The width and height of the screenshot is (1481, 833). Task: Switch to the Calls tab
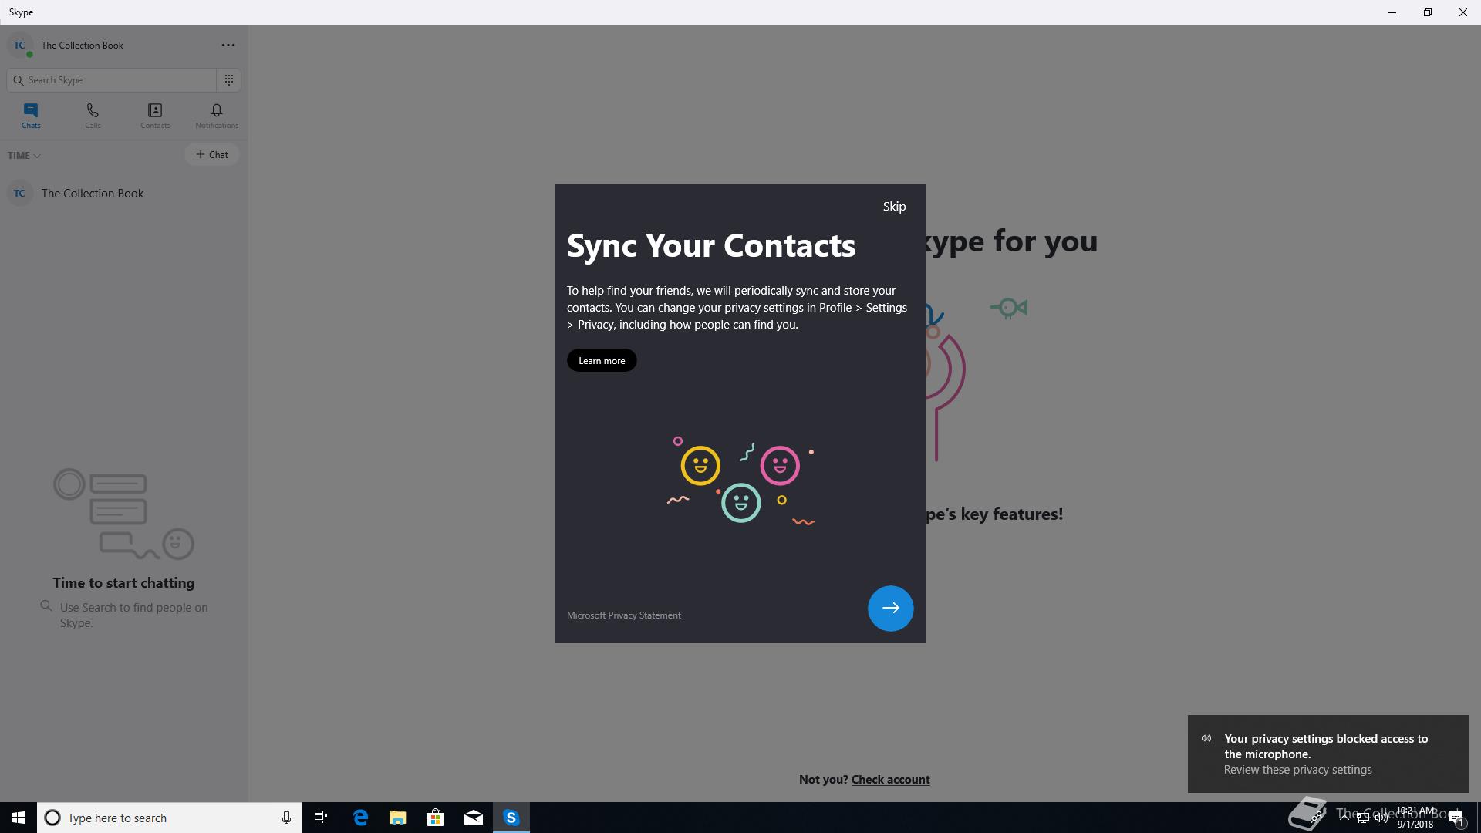tap(93, 116)
